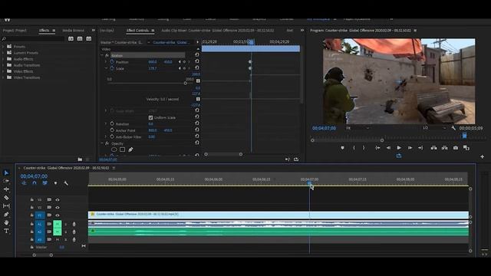Create a new custom bin in the Effects panel
This screenshot has height=276, width=491.
click(80, 159)
